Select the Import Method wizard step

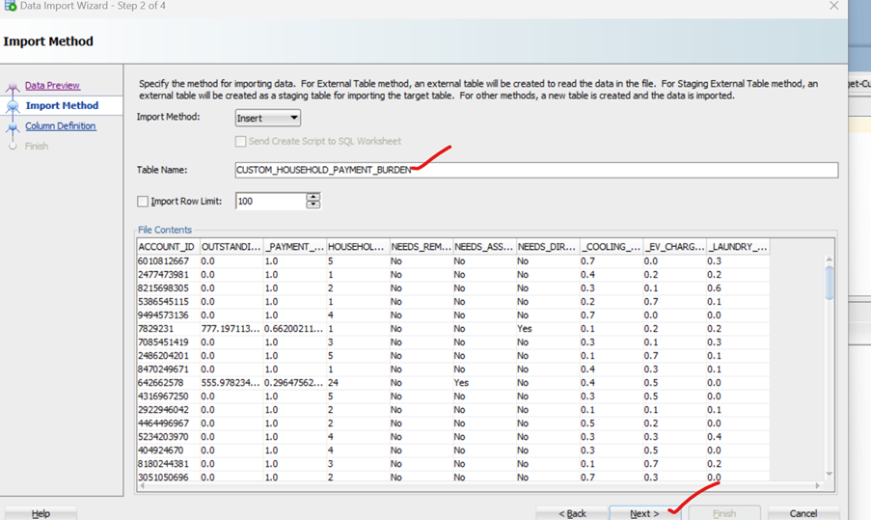(x=62, y=105)
